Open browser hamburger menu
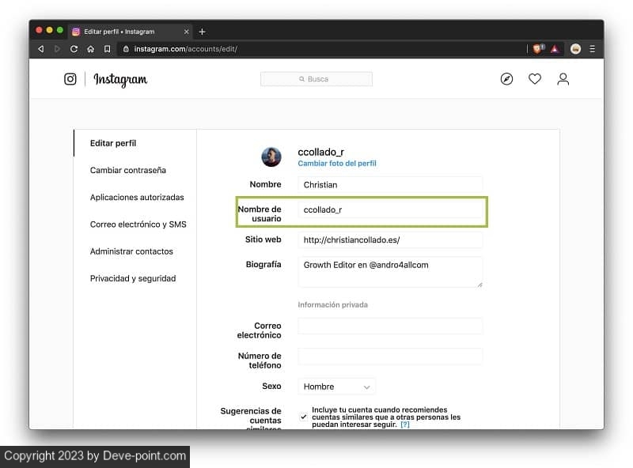The height and width of the screenshot is (468, 633). [593, 49]
